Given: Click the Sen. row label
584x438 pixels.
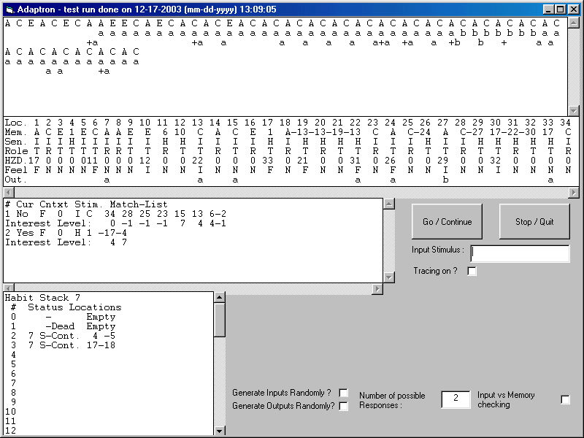Looking at the screenshot, I should coord(16,142).
